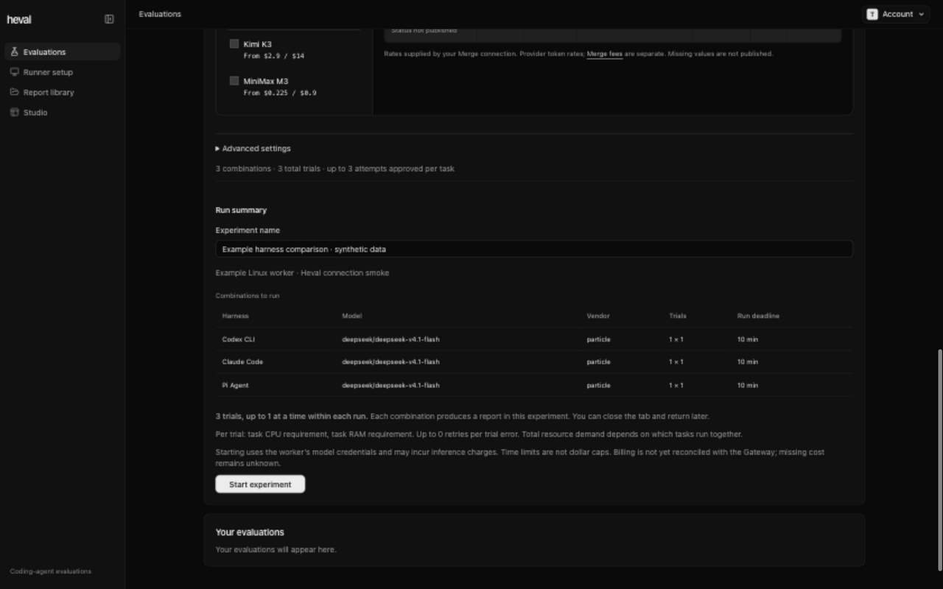Tick the Kimi K3 checkbox

[x=234, y=44]
